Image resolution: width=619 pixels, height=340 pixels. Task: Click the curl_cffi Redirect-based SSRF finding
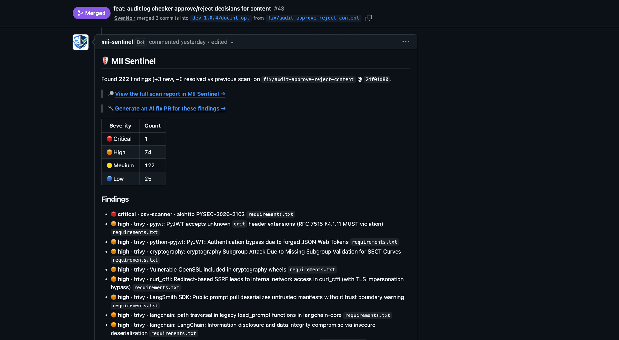pyautogui.click(x=257, y=283)
